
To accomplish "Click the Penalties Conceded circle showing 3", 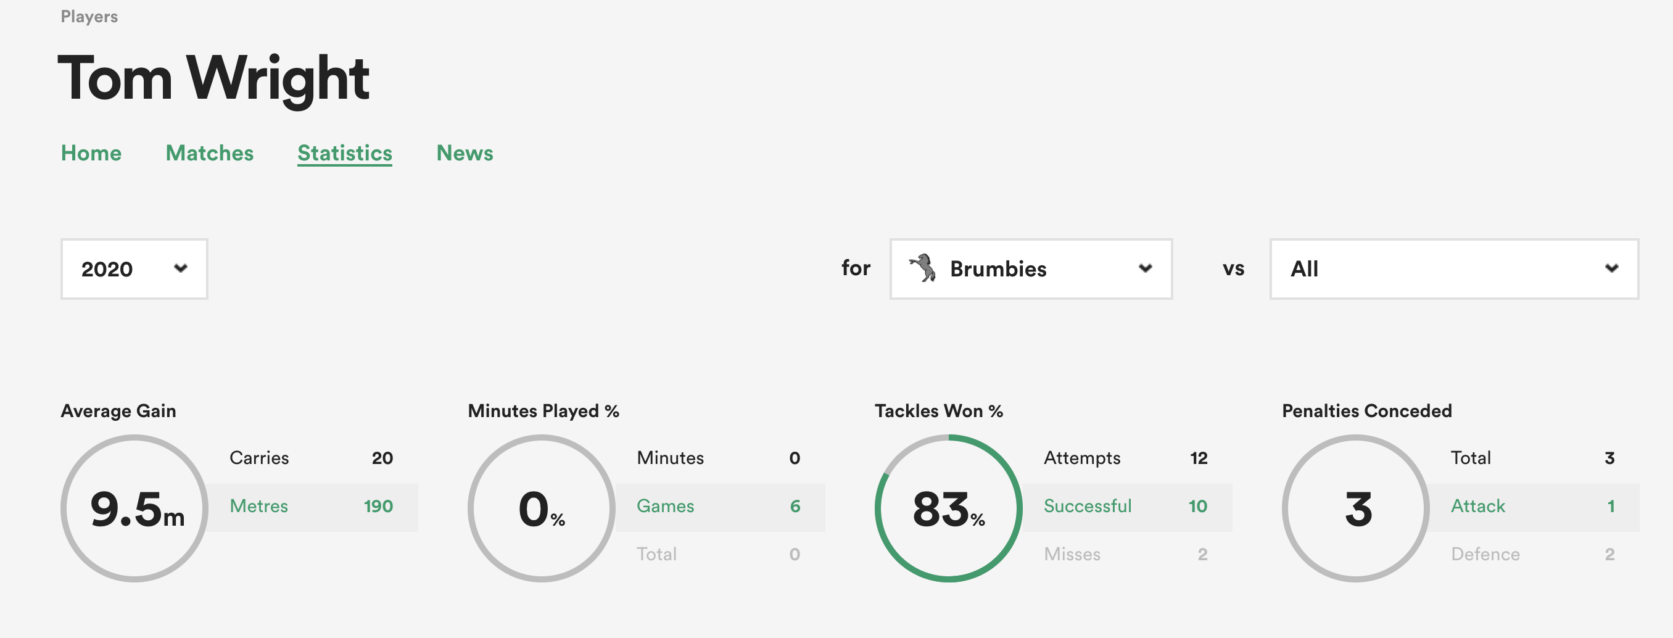I will point(1356,508).
